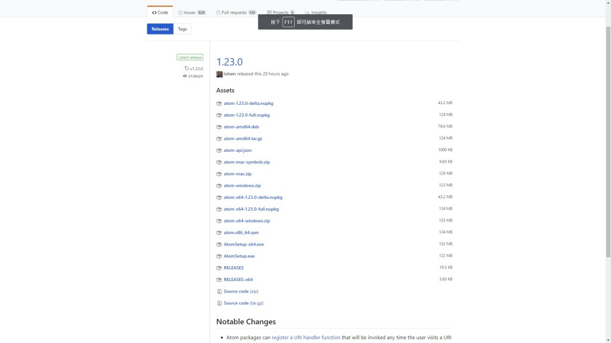Screen dimensions: 611x343
Task: Click the 43.2 MB size of atom-1.23.0-delta.nupkg
Action: 445,103
